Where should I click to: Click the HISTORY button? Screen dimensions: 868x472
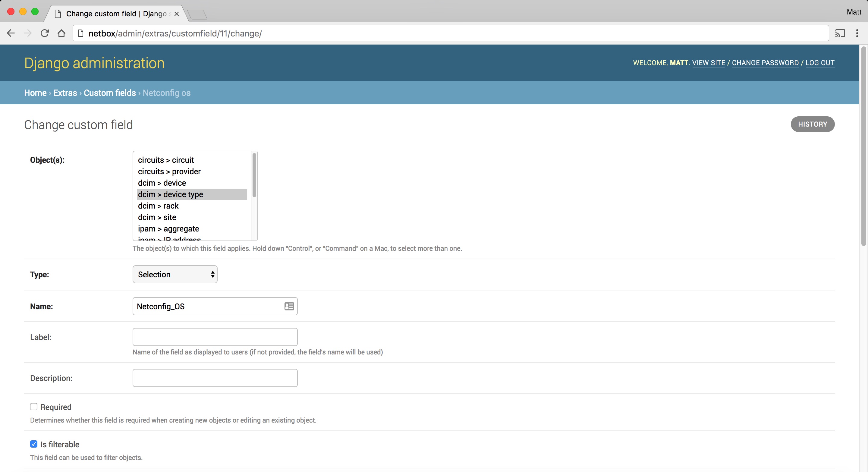pos(813,124)
